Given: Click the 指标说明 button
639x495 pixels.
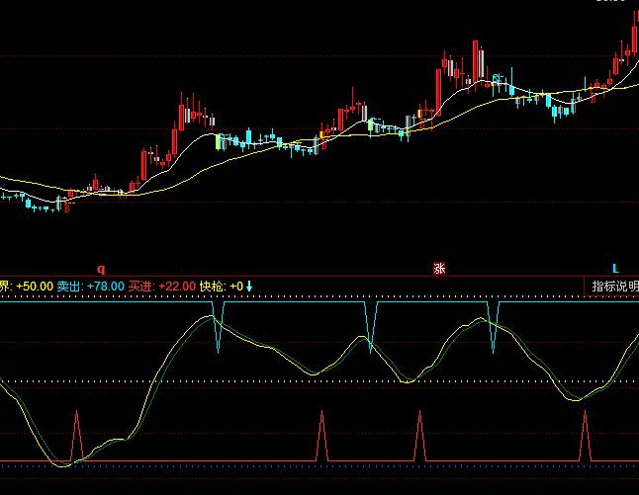Looking at the screenshot, I should [x=613, y=287].
